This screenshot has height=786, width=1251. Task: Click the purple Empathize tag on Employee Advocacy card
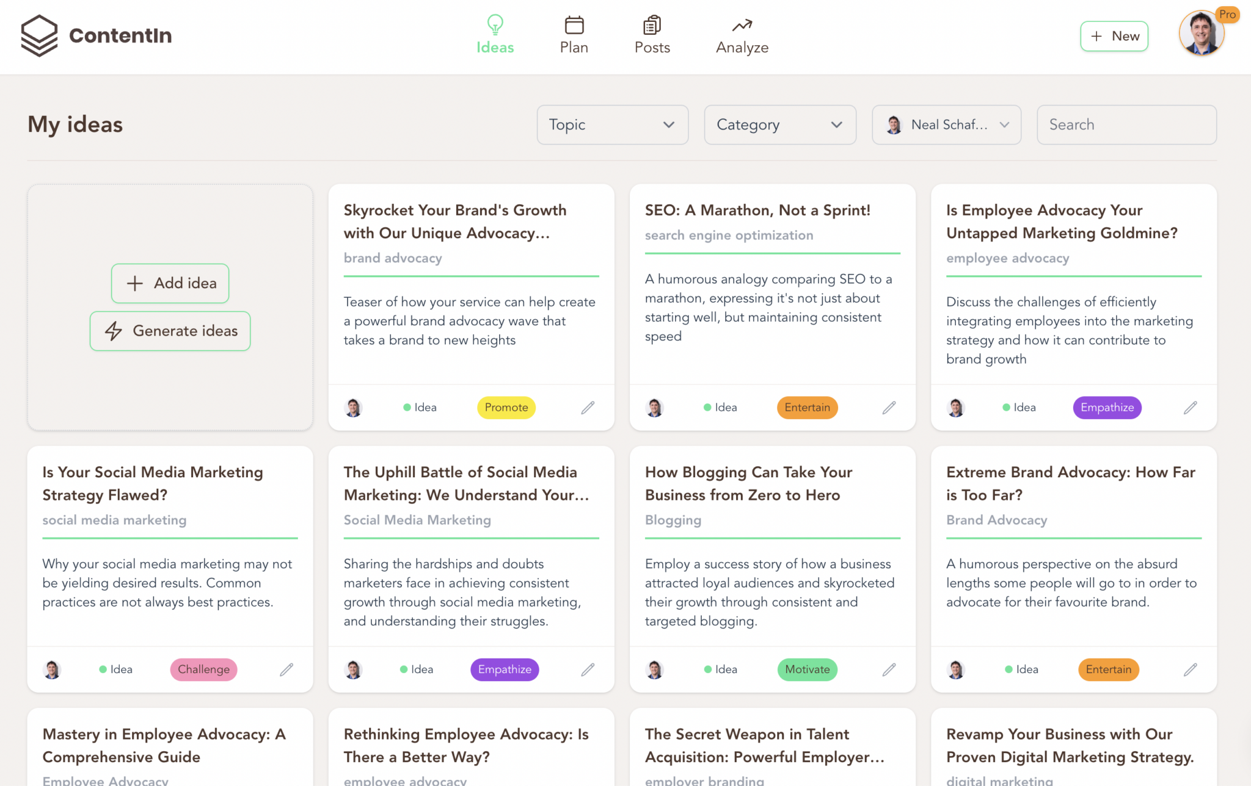tap(1107, 408)
